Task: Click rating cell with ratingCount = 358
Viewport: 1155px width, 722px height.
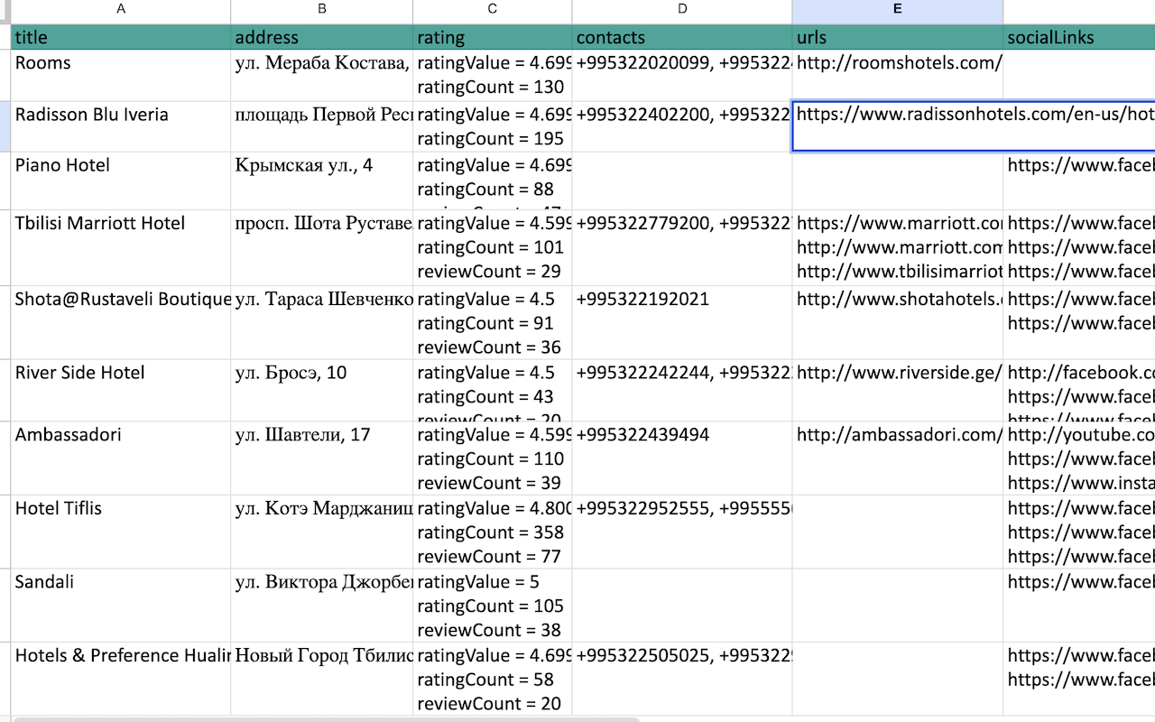Action: 493,531
